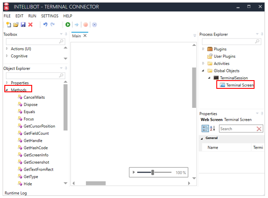Image resolution: width=268 pixels, height=198 pixels.
Task: Click the Intellibot app logo
Action: tap(7, 7)
